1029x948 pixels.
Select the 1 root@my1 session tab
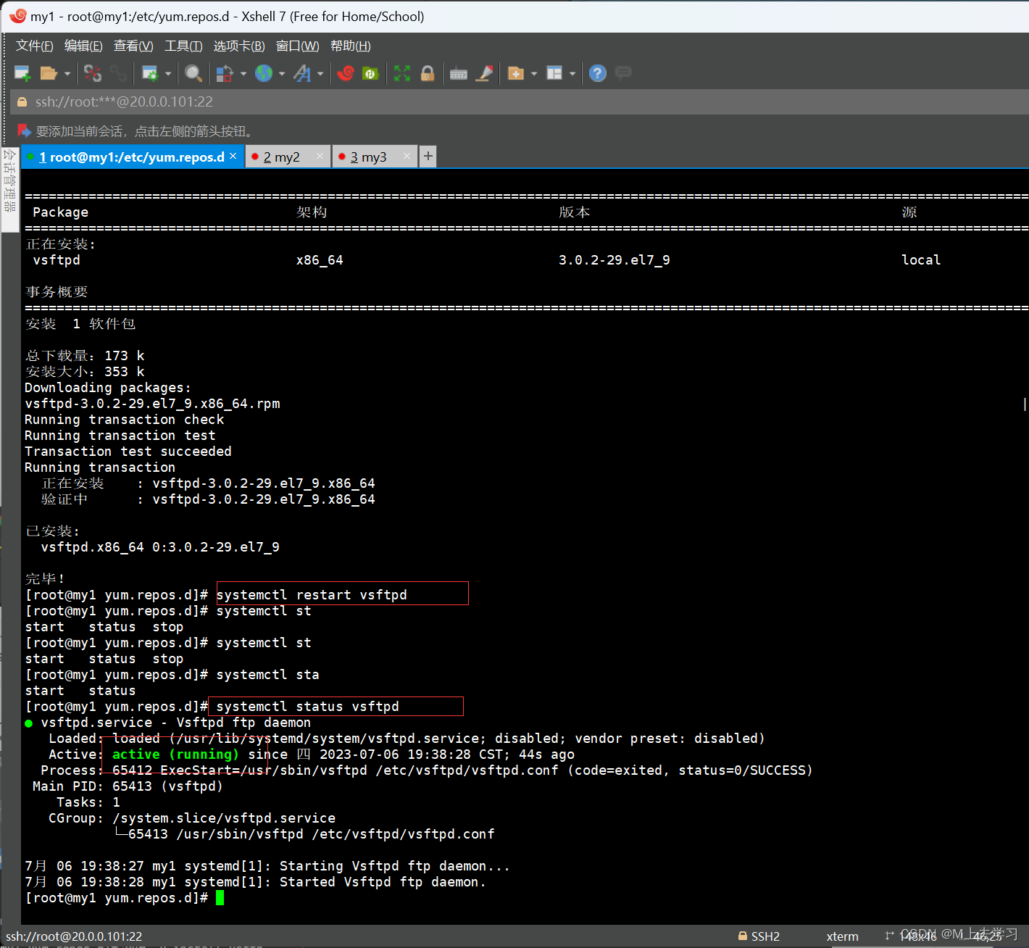tap(131, 157)
